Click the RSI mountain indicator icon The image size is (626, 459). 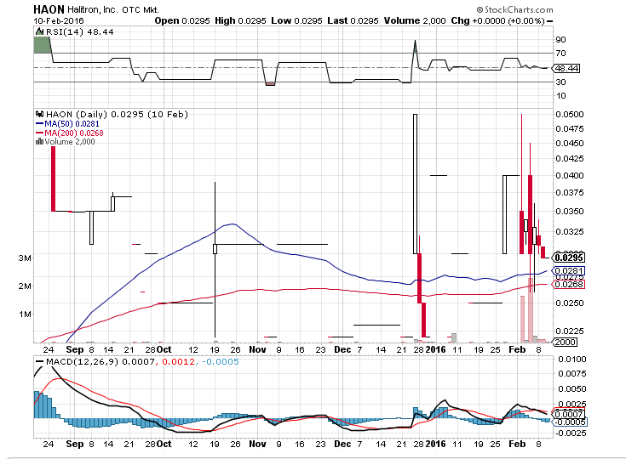pos(39,31)
